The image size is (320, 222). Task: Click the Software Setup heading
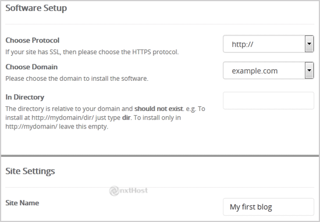click(x=36, y=8)
